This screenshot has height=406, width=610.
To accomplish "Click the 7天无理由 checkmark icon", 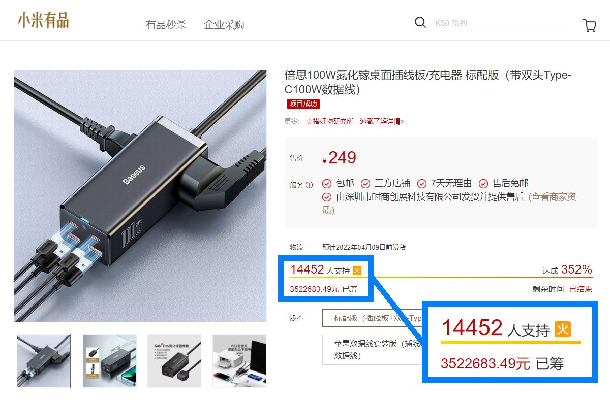I will coord(422,184).
